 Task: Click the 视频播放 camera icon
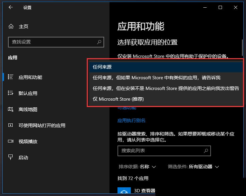pos(11,141)
